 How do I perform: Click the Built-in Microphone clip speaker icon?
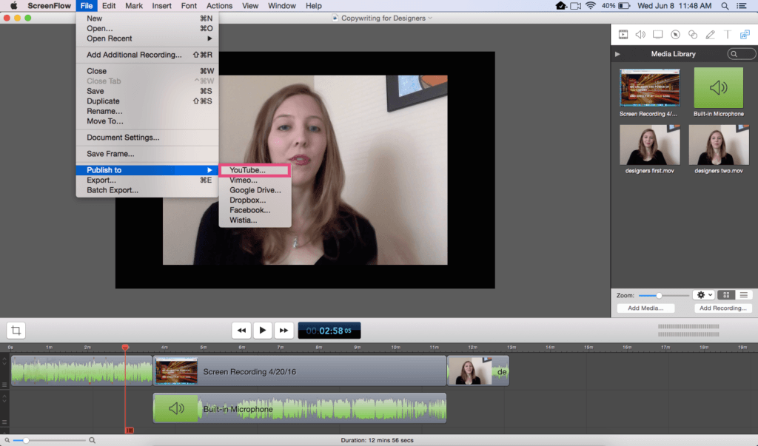(x=176, y=408)
